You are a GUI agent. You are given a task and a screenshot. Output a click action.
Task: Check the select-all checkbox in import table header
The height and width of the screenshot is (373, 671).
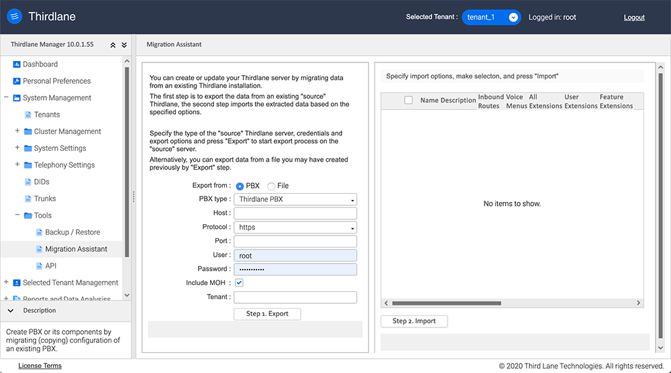coord(409,100)
